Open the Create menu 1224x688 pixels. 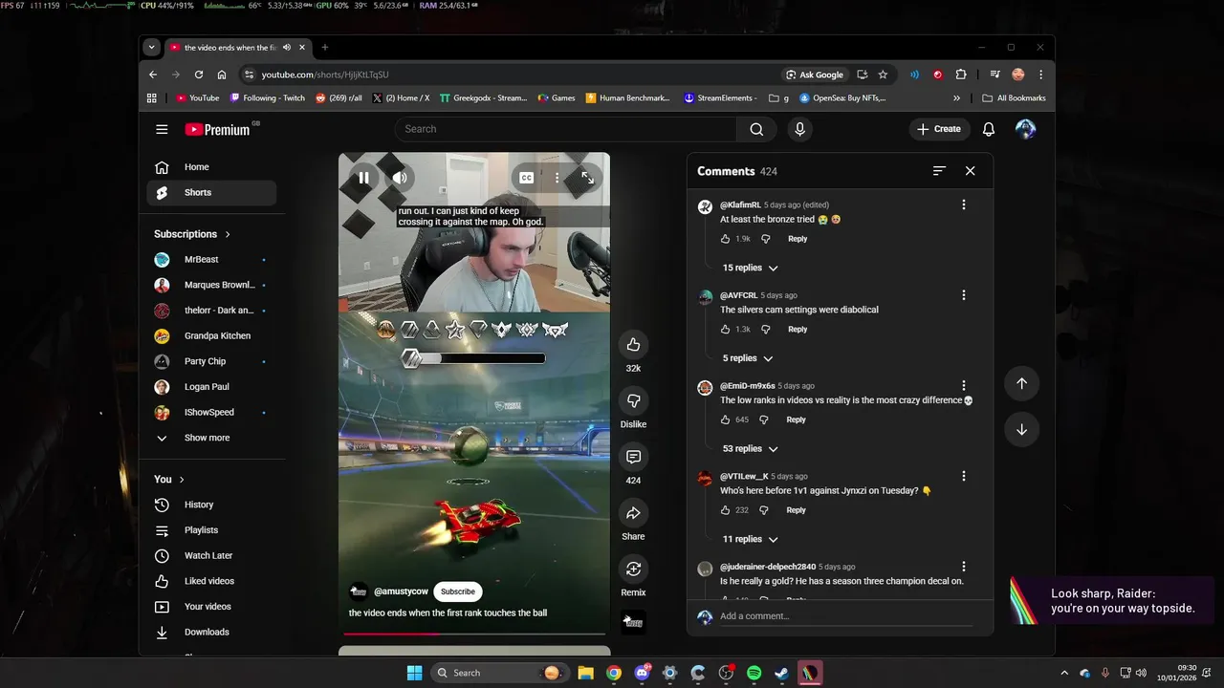coord(938,129)
